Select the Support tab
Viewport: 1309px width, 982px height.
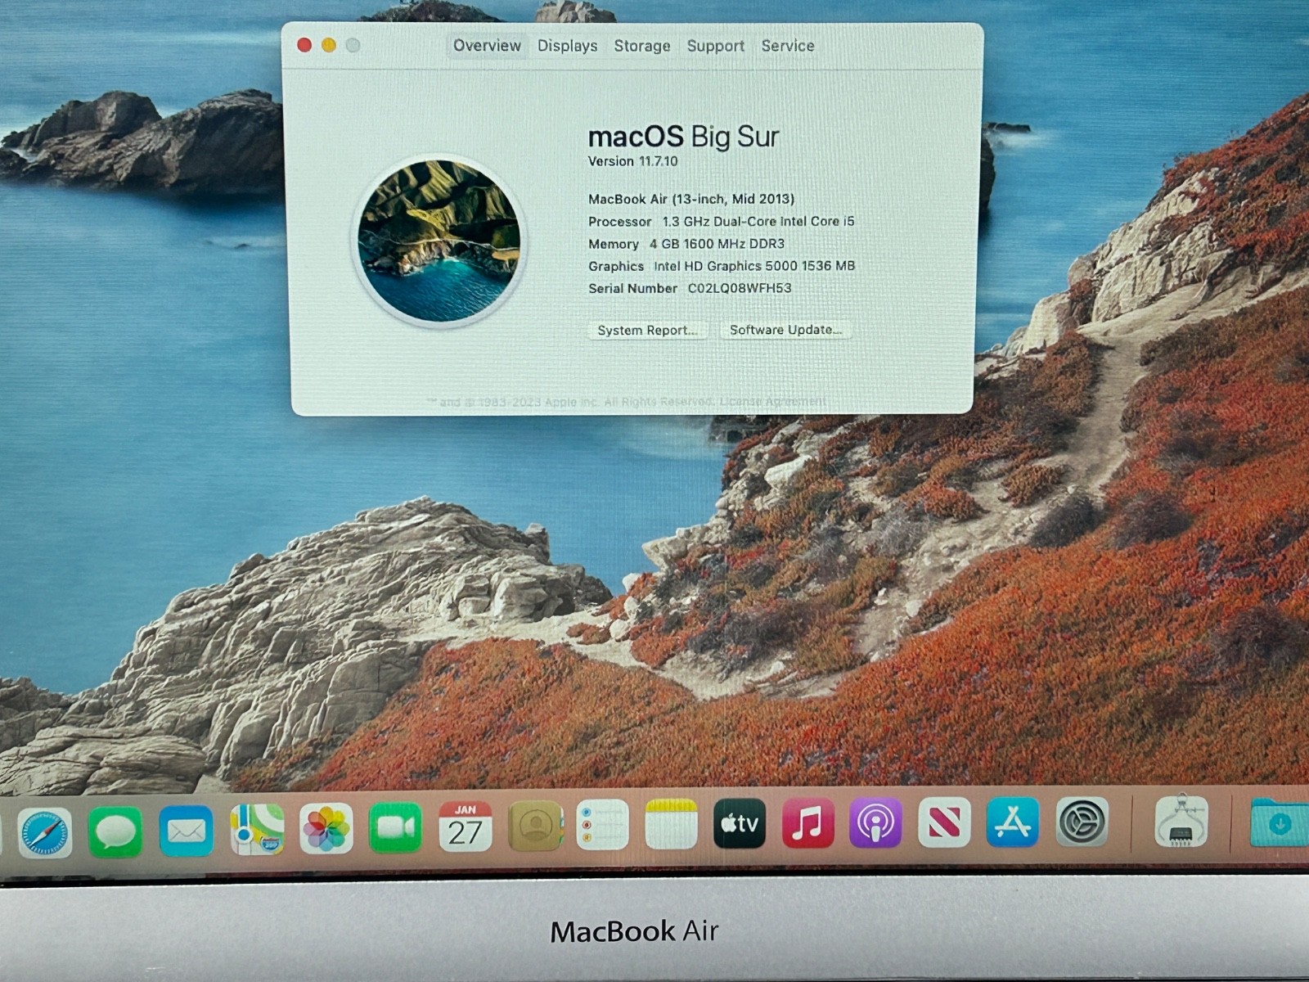click(715, 46)
